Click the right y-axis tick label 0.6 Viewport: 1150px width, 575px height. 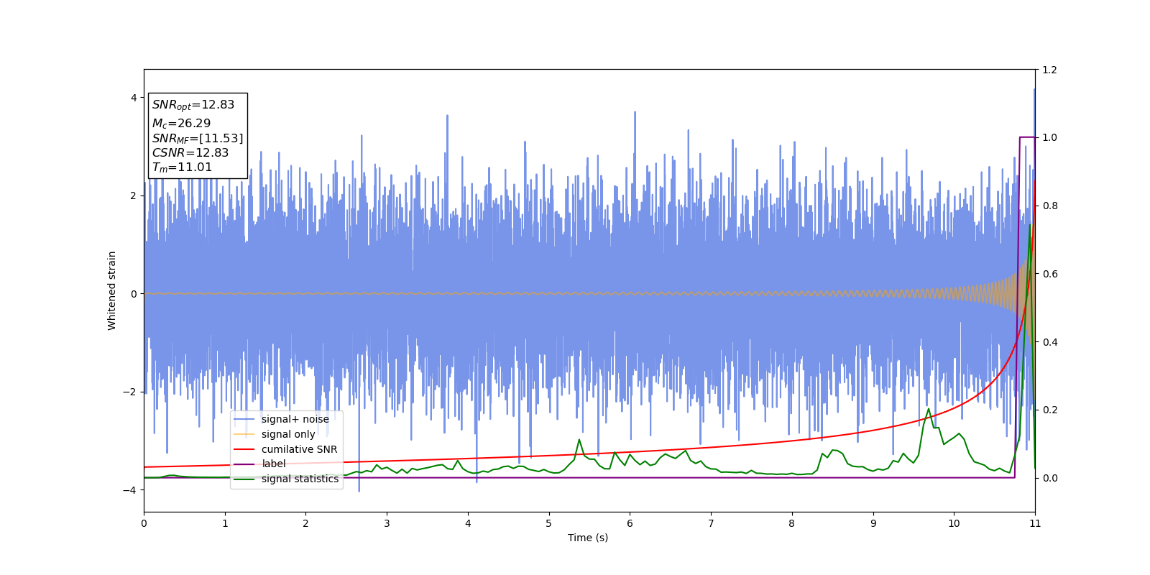click(1049, 274)
